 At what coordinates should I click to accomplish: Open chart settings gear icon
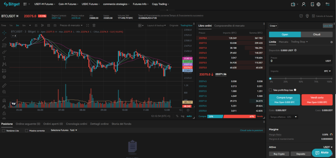tap(188, 110)
